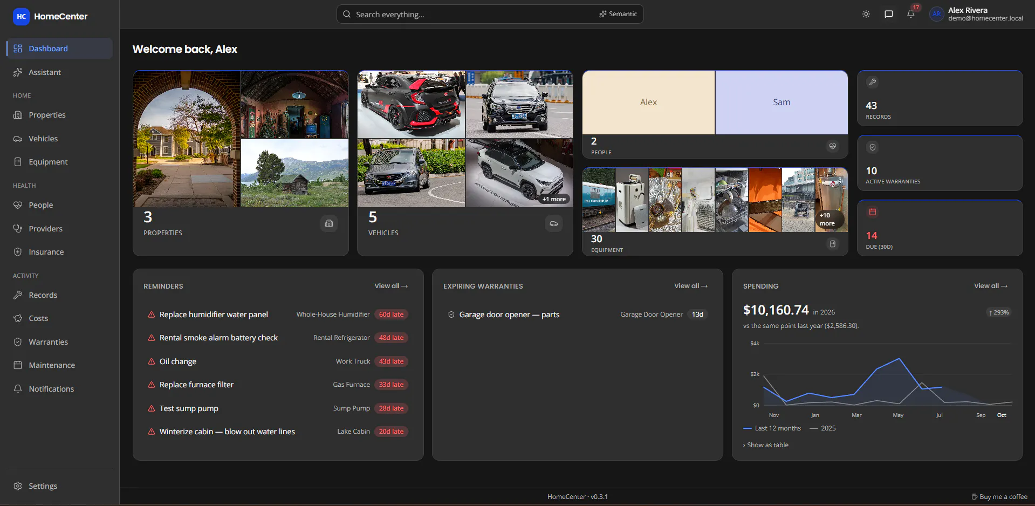Open Dashboard in the sidebar

coord(59,49)
